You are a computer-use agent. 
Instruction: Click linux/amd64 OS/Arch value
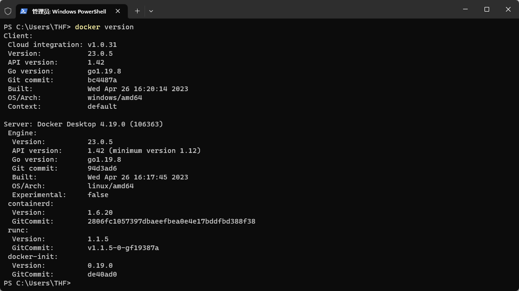tap(111, 186)
